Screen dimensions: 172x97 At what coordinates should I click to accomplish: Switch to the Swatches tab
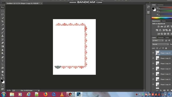(x=160, y=5)
